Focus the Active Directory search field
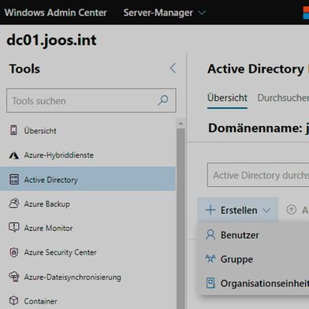Viewport: 309px width, 309px height. pyautogui.click(x=258, y=175)
